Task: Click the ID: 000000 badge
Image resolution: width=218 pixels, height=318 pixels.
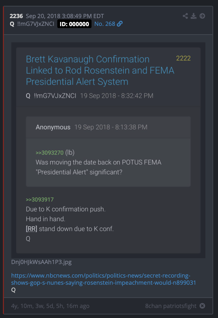Action: (74, 24)
